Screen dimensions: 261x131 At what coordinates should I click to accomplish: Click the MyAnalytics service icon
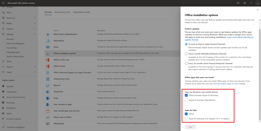(x=48, y=41)
